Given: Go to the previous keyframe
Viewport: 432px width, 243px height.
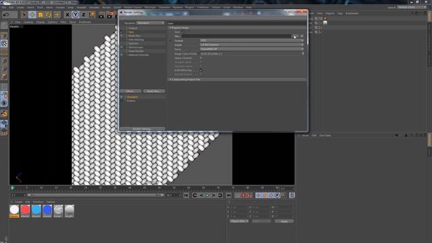Looking at the screenshot, I should point(195,195).
